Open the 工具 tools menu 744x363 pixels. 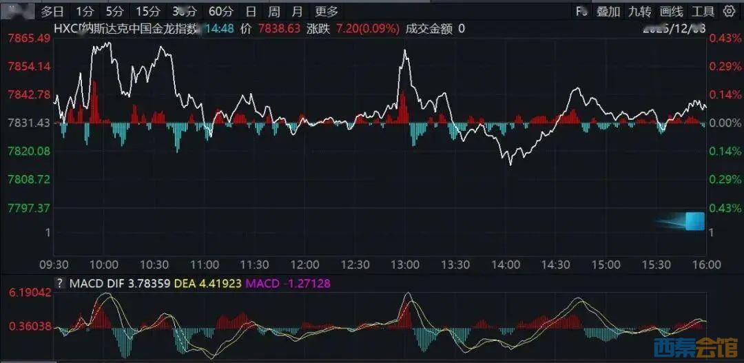point(703,11)
